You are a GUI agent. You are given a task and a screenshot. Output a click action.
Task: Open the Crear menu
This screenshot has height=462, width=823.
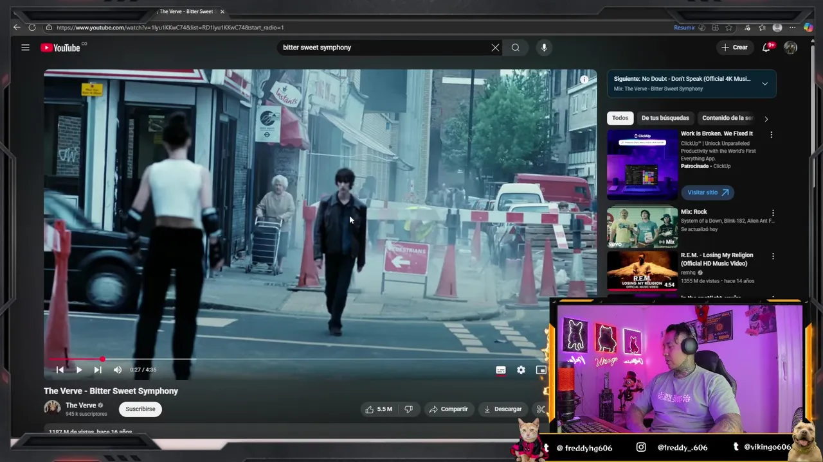tap(734, 47)
